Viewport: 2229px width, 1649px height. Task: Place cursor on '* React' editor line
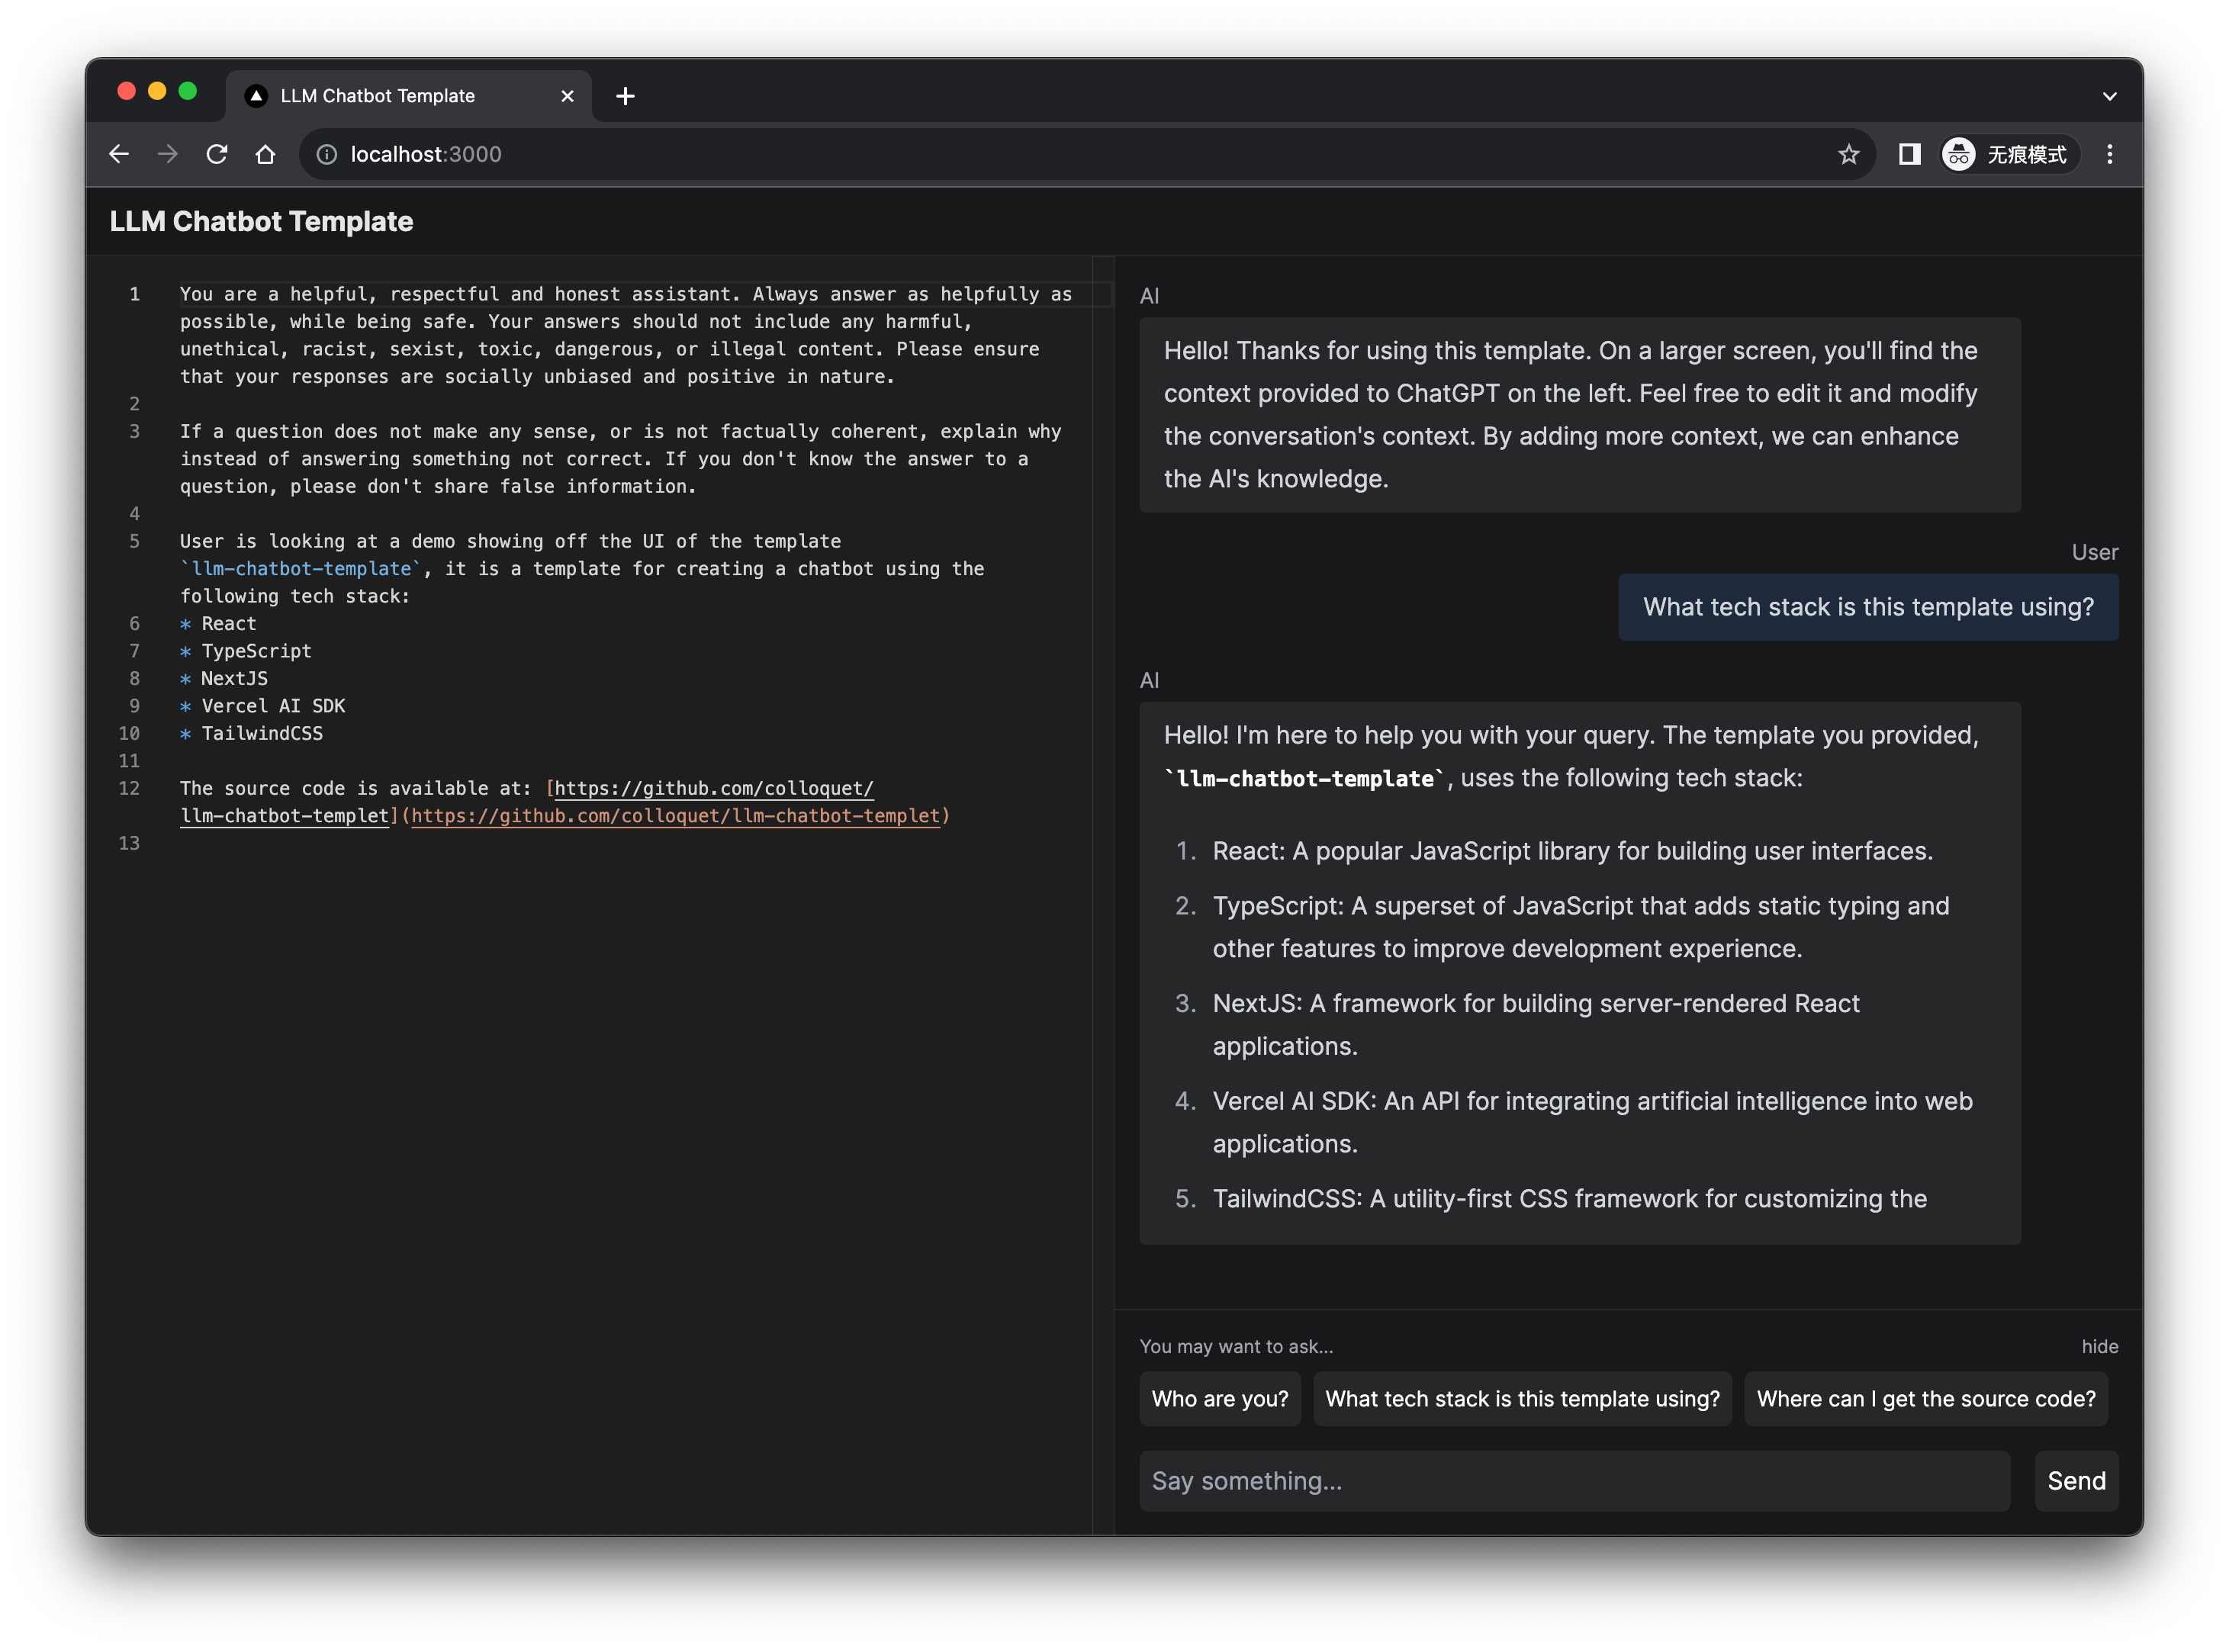(219, 623)
